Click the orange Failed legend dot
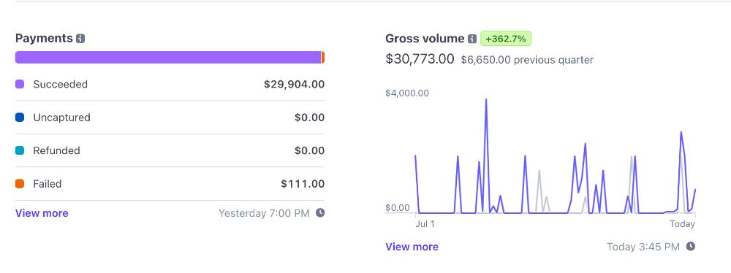The image size is (731, 273). [20, 184]
